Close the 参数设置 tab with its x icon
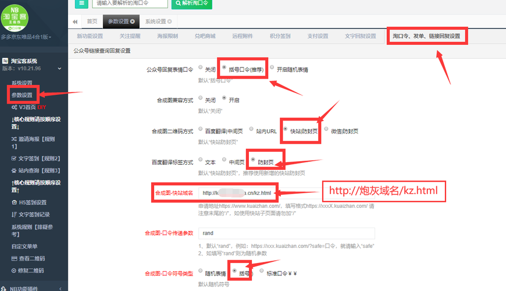 coord(132,22)
